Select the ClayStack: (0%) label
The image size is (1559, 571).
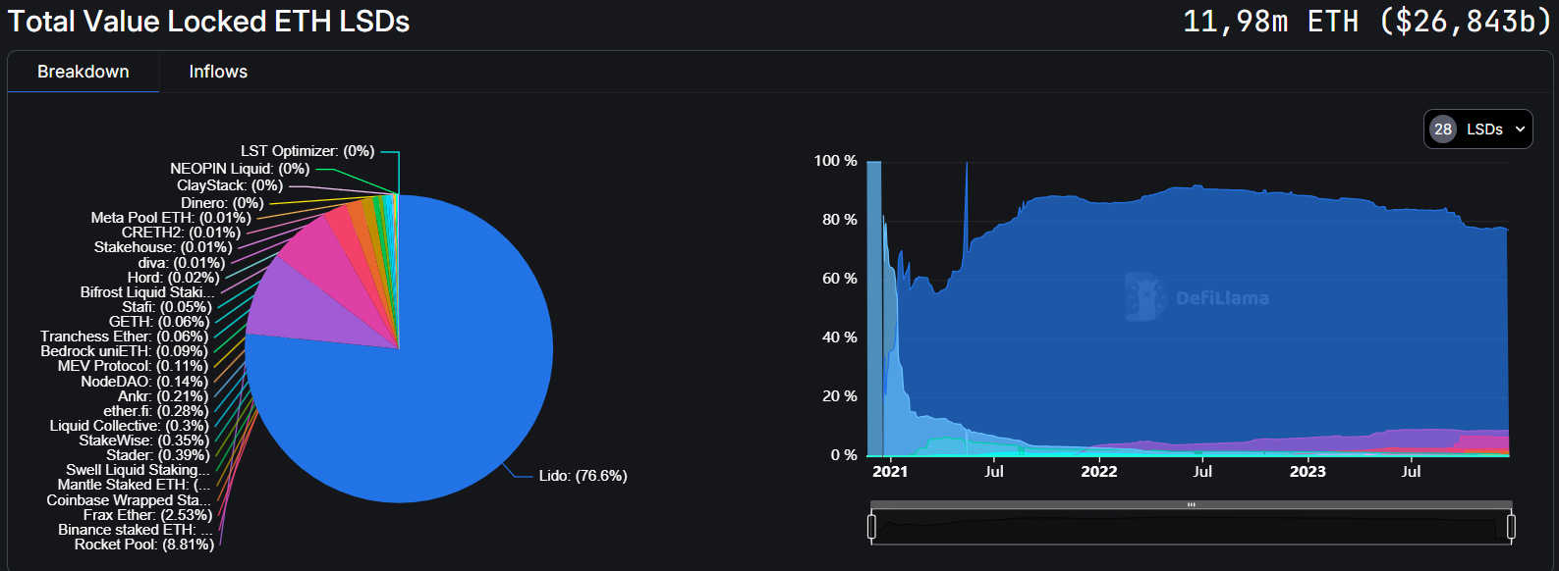(x=230, y=185)
